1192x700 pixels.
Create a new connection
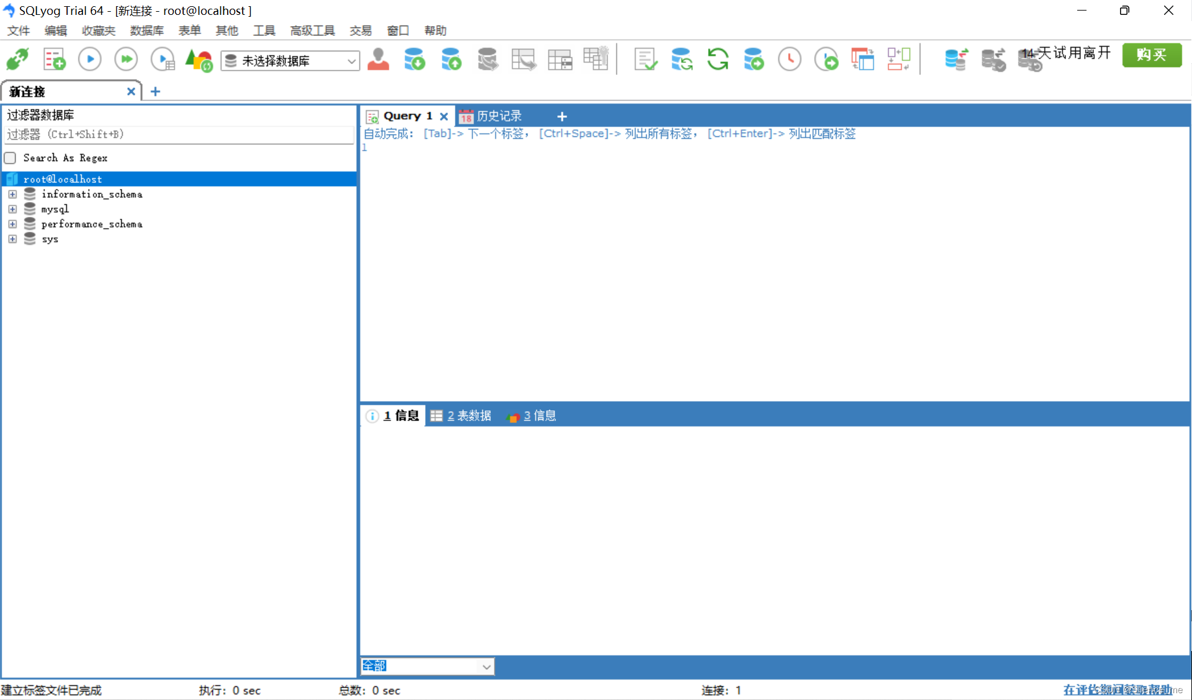pos(17,60)
